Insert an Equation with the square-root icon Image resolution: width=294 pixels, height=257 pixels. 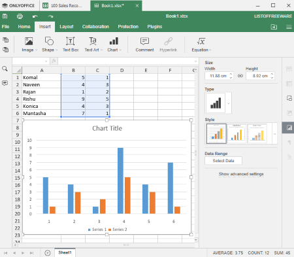point(201,44)
